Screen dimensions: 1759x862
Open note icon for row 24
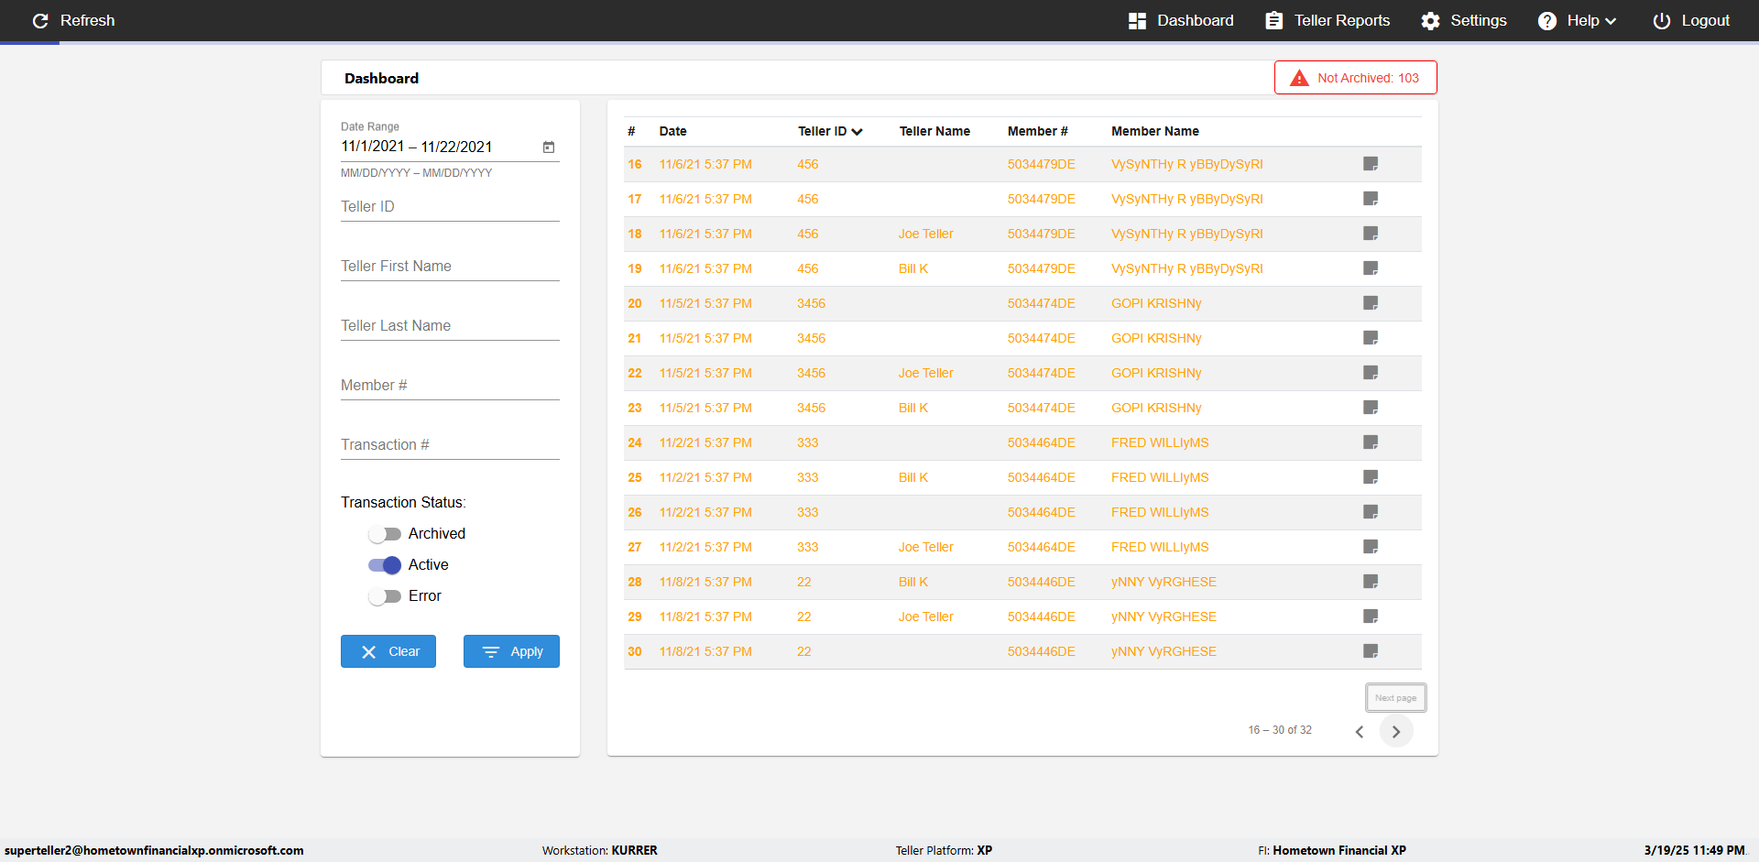(x=1371, y=442)
